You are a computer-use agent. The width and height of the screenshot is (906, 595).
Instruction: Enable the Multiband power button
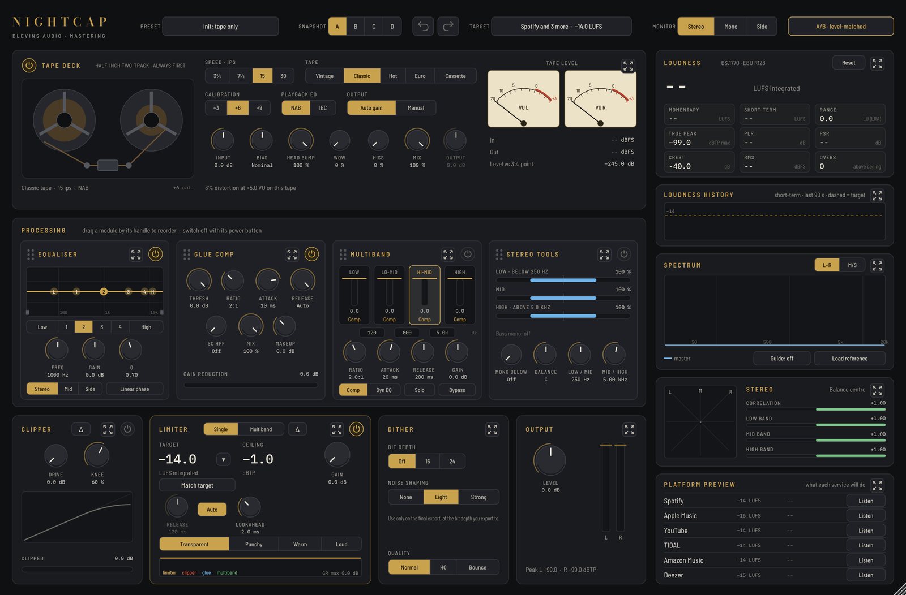468,254
